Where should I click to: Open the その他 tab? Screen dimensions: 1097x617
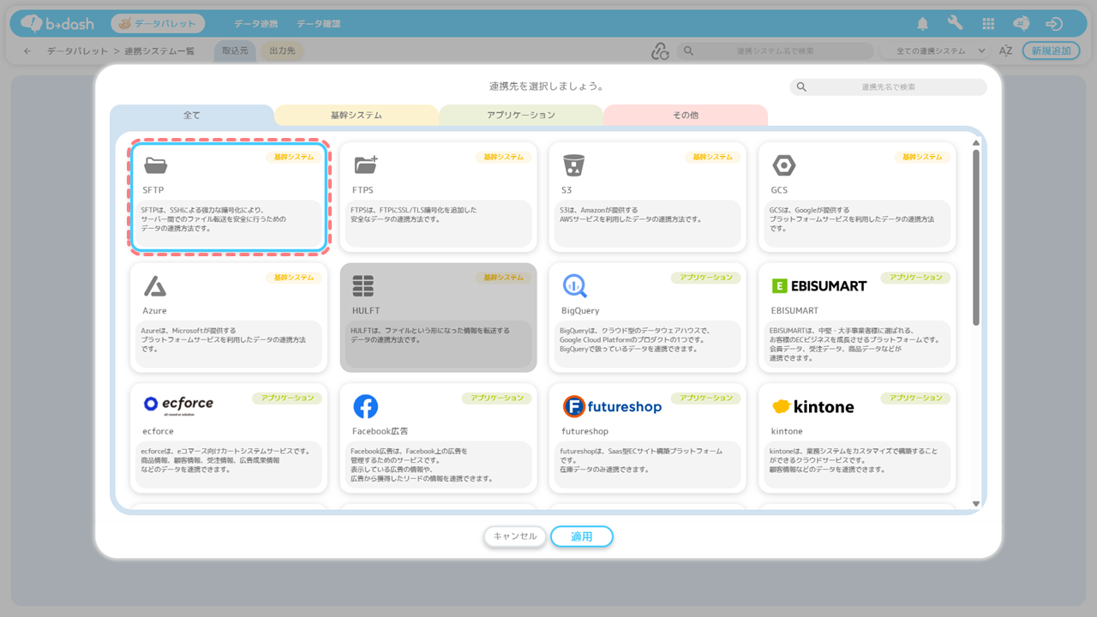[685, 115]
